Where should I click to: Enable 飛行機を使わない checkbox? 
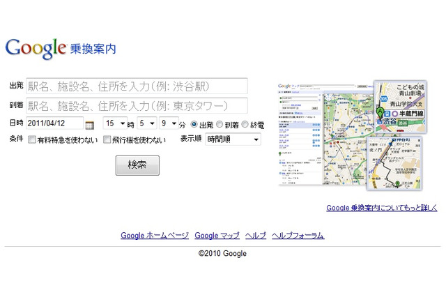click(x=107, y=139)
